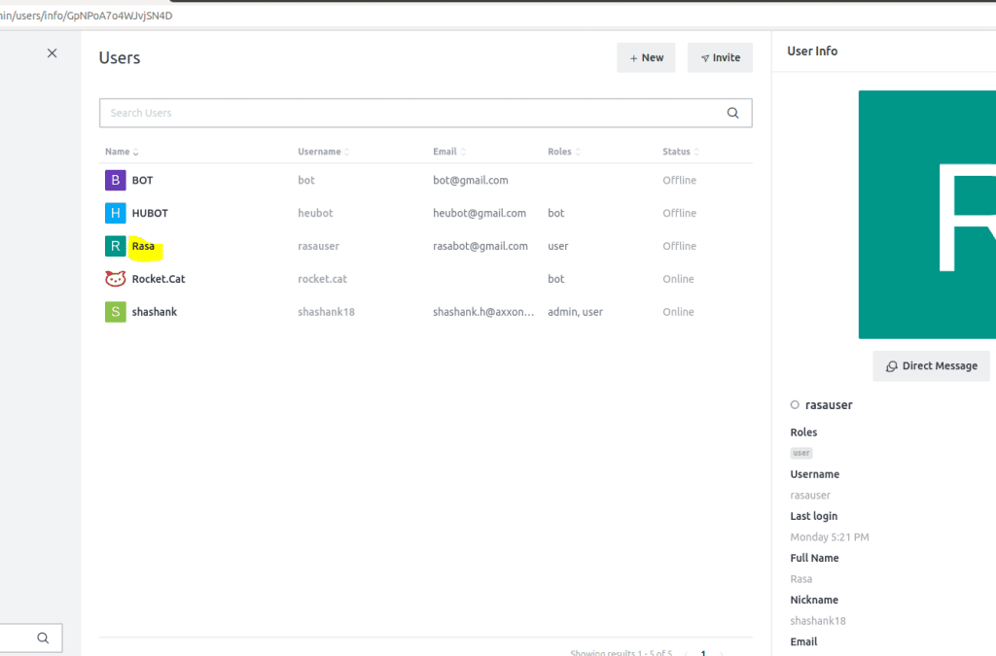Click the green S avatar for shashank
This screenshot has height=656, width=996.
click(116, 312)
